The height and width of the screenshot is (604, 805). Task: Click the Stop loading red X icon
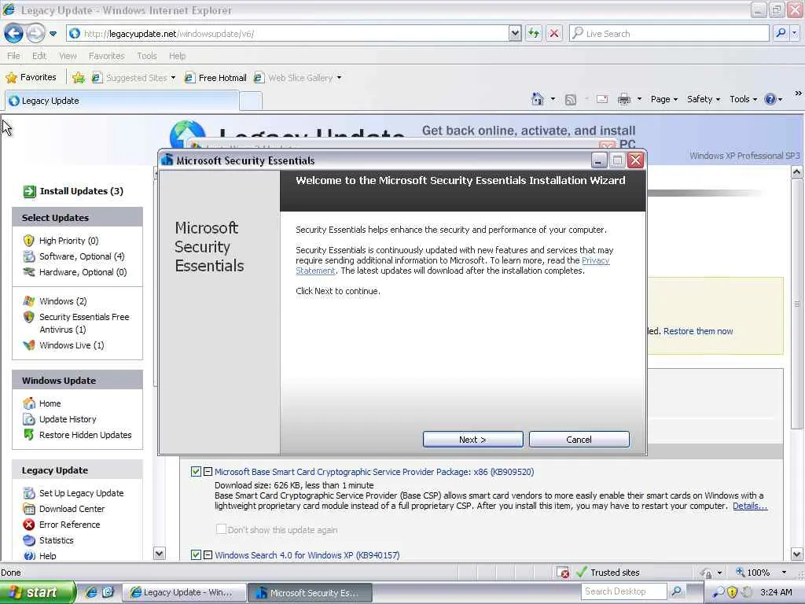tap(554, 34)
